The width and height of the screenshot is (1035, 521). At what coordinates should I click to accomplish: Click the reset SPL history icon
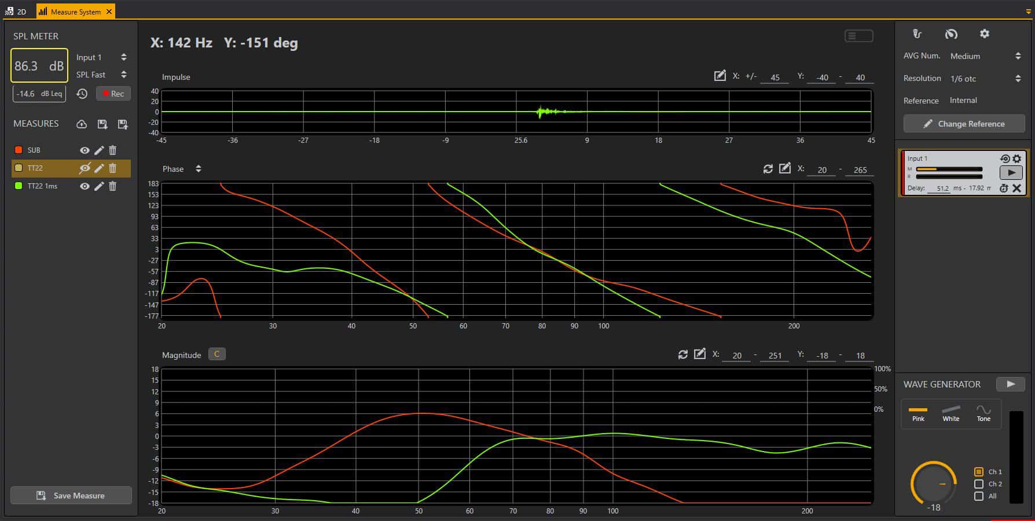click(82, 94)
